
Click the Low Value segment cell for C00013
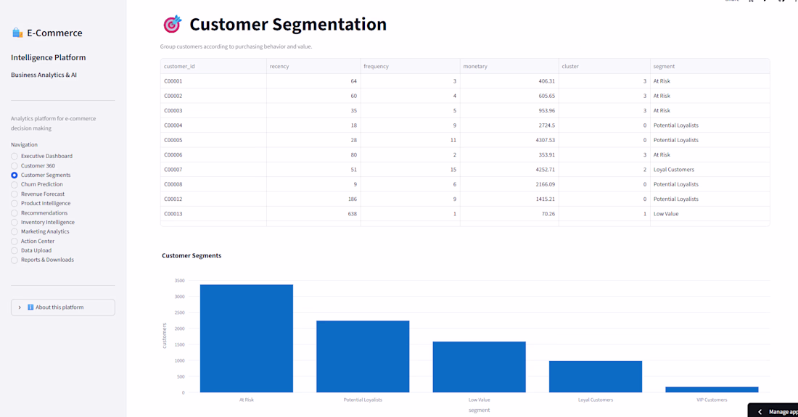pos(710,214)
